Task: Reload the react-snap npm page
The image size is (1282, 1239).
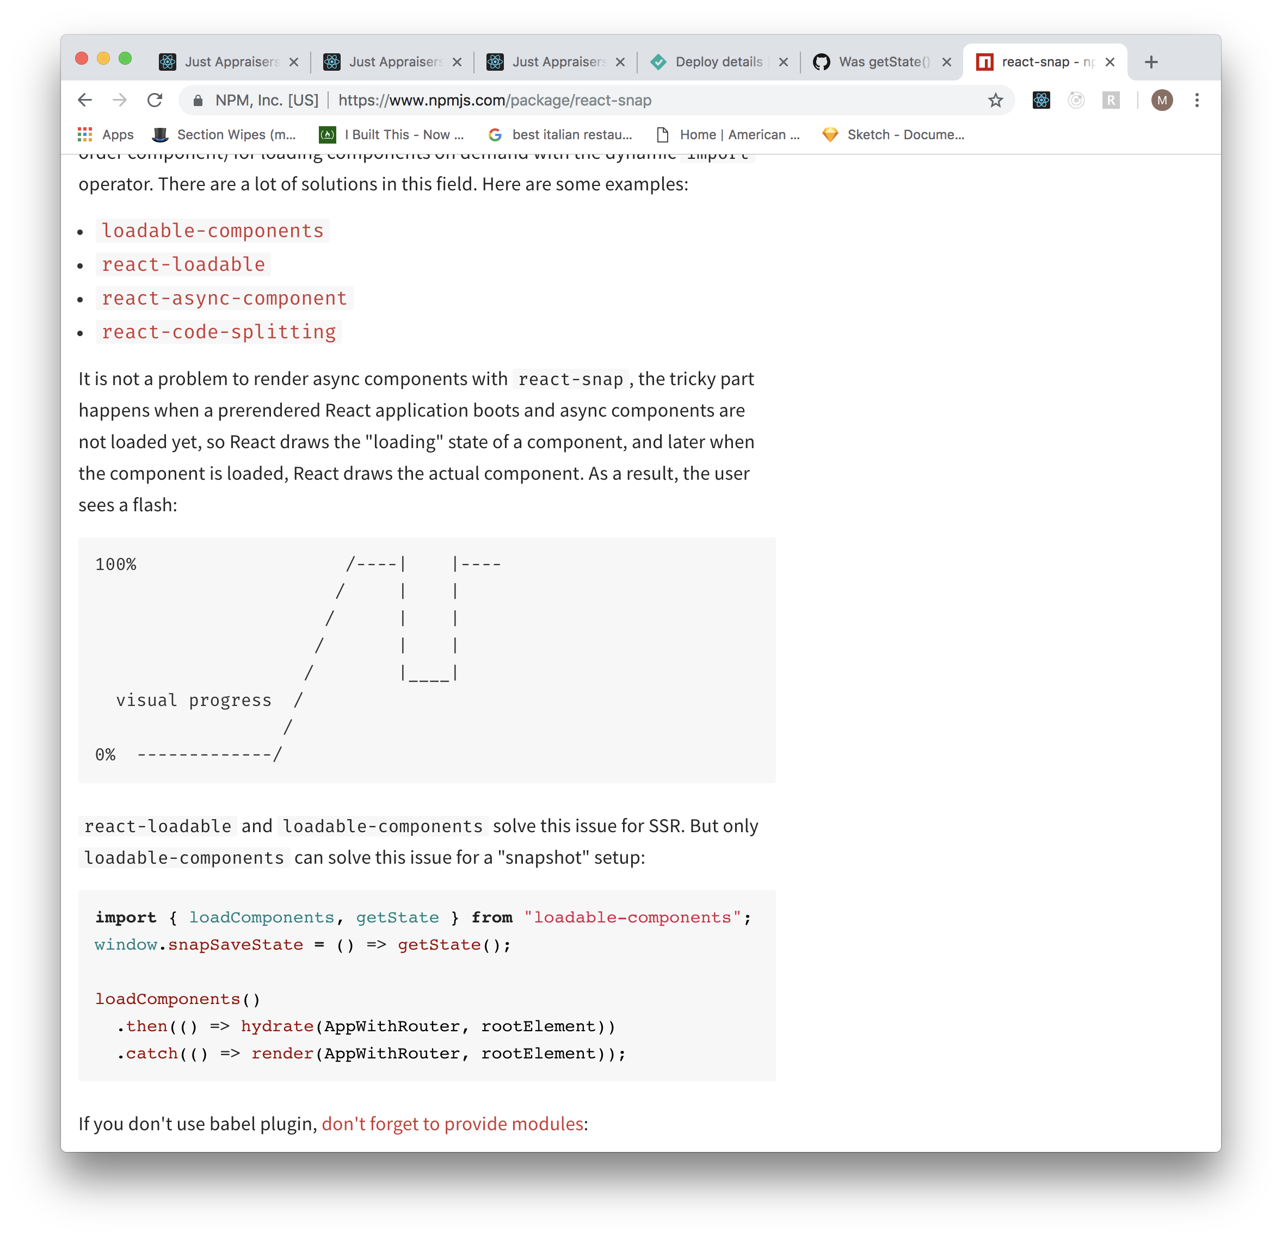Action: pos(155,100)
